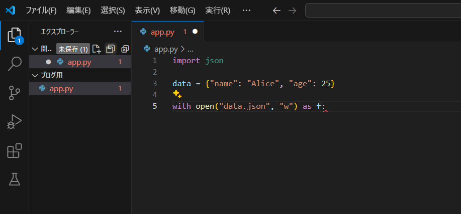Click error count in ブログ用 app.py row
The image size is (461, 214).
tap(120, 88)
